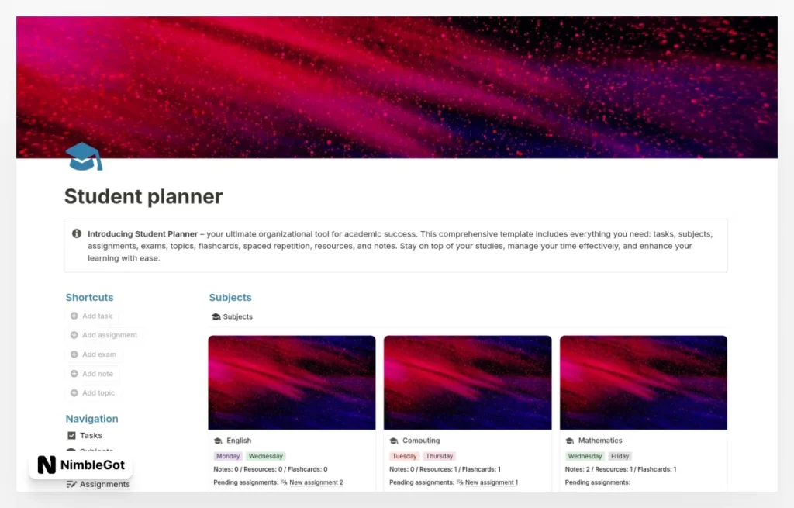This screenshot has width=794, height=508.
Task: Click the graduation cap icon on Mathematics card
Action: click(568, 440)
